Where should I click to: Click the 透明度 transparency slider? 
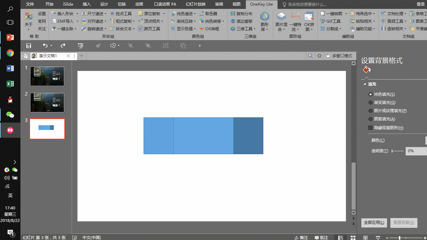click(x=398, y=151)
